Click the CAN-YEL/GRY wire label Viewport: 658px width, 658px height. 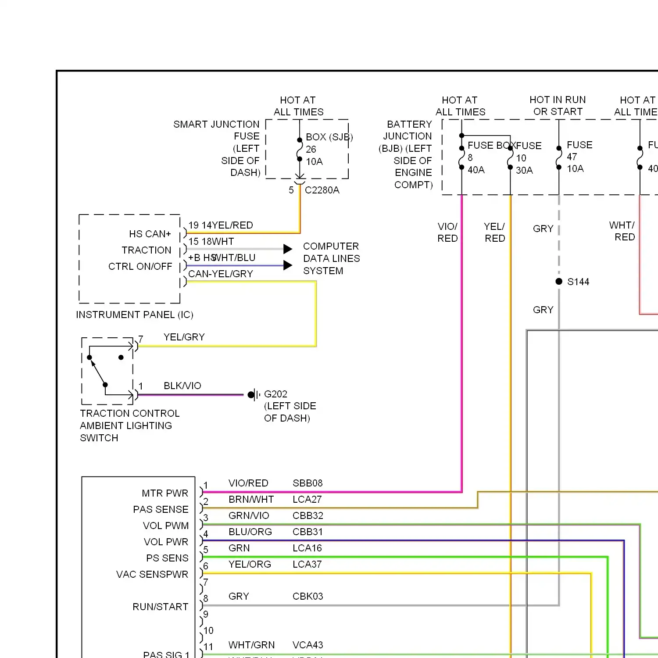221,274
